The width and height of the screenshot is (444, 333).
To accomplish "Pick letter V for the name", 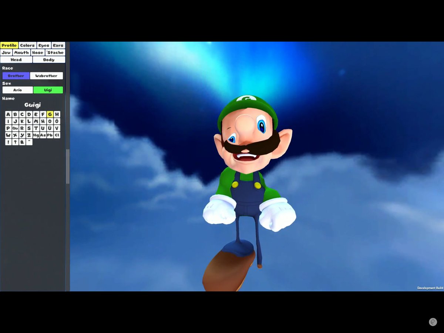I will click(x=57, y=128).
